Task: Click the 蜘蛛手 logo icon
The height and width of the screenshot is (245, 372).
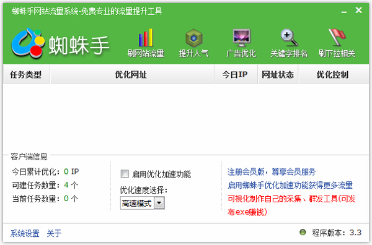Action: pos(28,43)
